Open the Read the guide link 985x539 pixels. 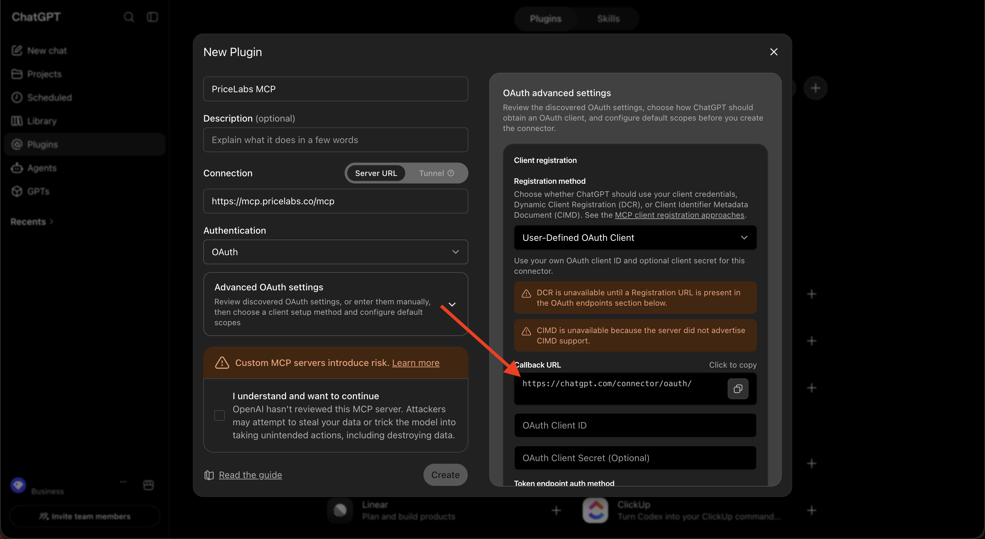tap(250, 475)
